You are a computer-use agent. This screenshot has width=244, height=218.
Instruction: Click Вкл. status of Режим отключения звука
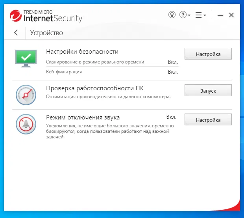coord(171,117)
